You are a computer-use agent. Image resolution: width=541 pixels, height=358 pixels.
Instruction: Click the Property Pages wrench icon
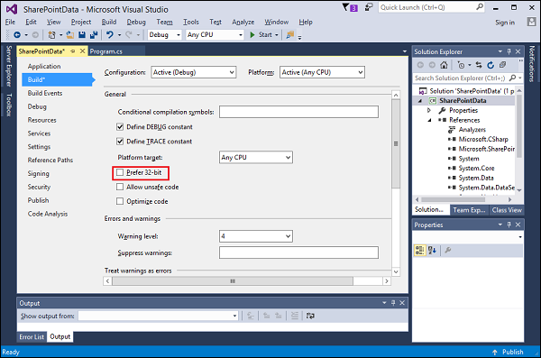point(448,251)
